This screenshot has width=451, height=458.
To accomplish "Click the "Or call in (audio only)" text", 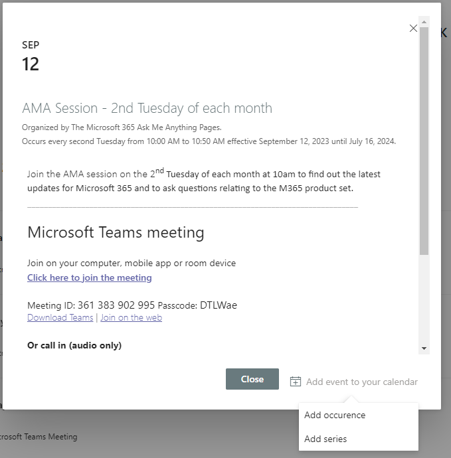I will click(x=74, y=345).
